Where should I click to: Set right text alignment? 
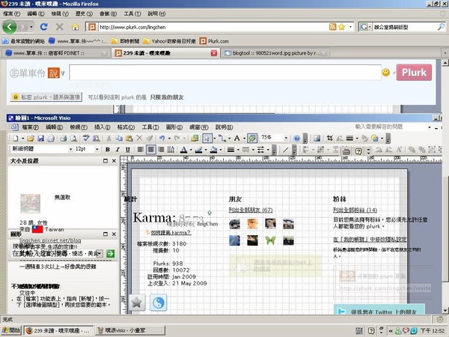tap(161, 150)
